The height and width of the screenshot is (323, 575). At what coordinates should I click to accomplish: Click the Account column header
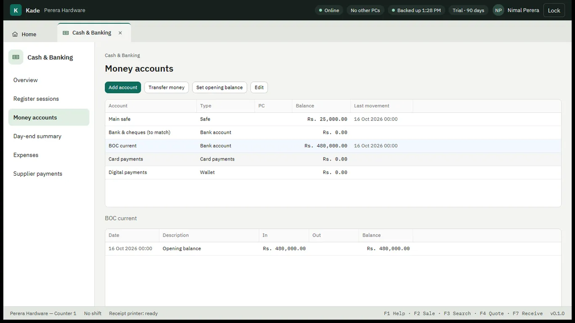tap(151, 106)
